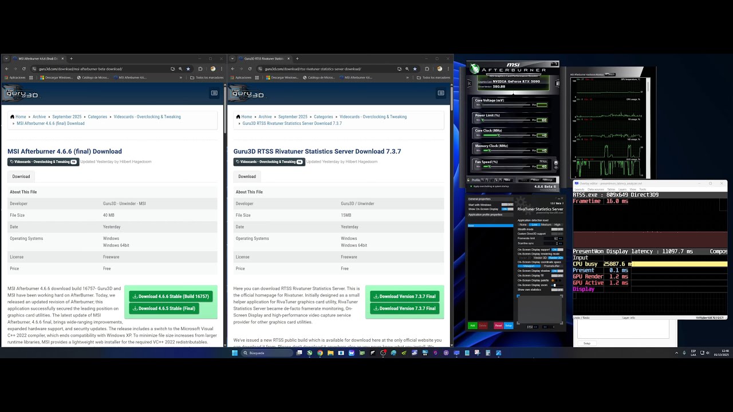The height and width of the screenshot is (412, 733).
Task: Reload the RTSS download page
Action: [x=250, y=69]
